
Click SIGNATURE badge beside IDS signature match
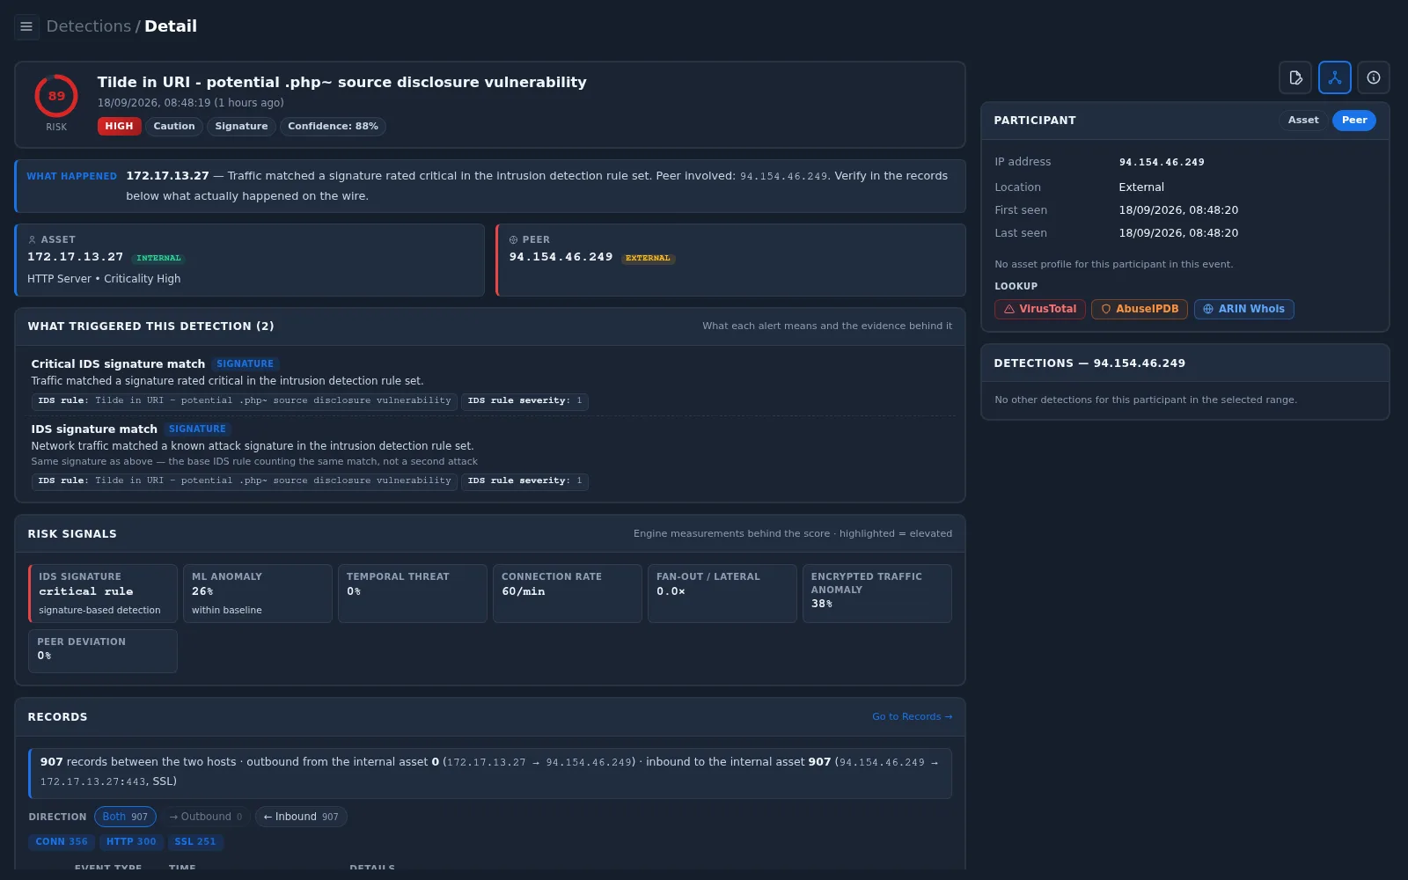coord(197,429)
